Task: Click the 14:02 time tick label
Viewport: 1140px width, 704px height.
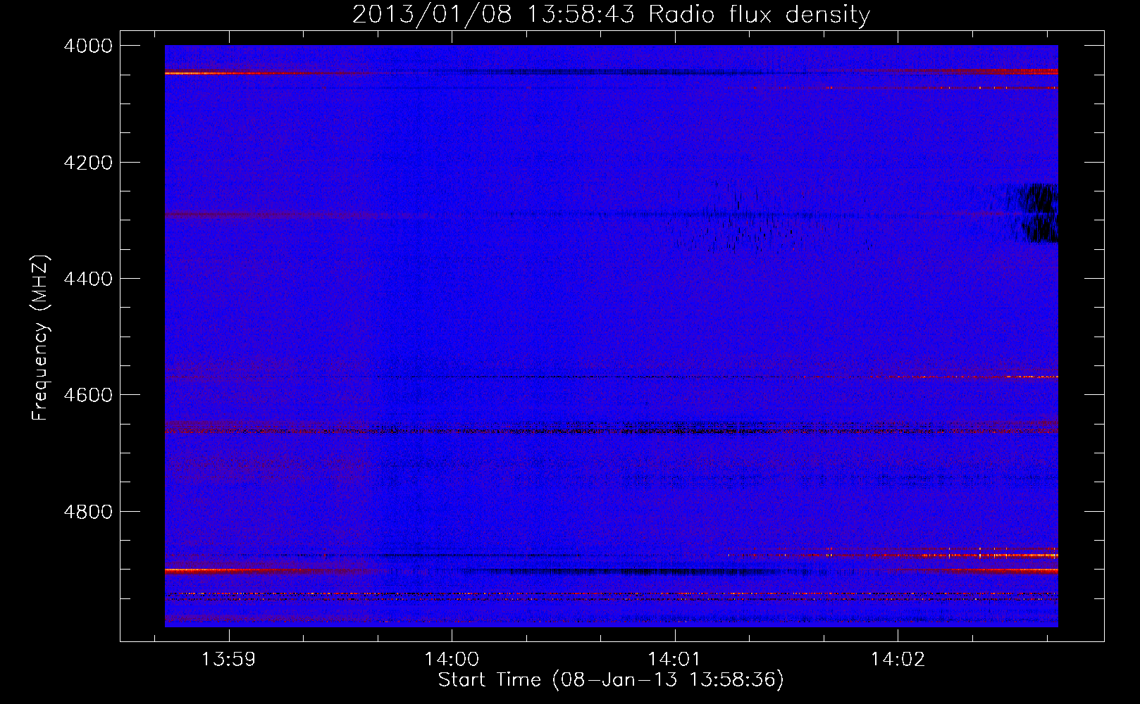Action: pyautogui.click(x=898, y=660)
